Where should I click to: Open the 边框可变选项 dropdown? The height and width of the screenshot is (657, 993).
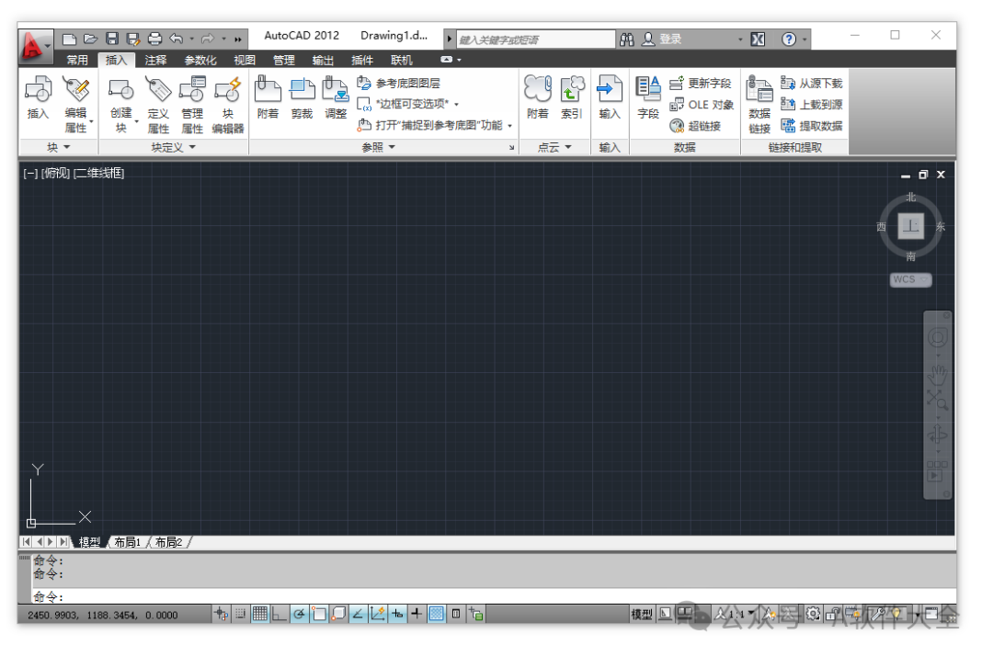(456, 105)
